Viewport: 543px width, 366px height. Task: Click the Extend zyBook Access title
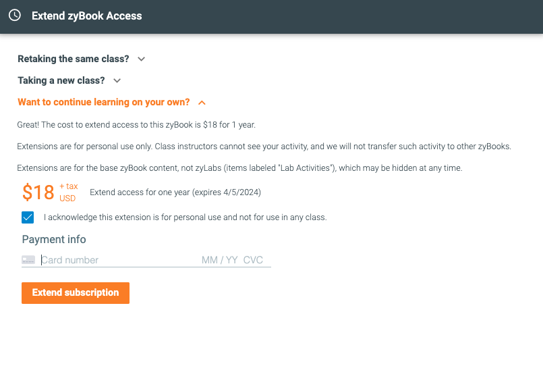[x=87, y=16]
